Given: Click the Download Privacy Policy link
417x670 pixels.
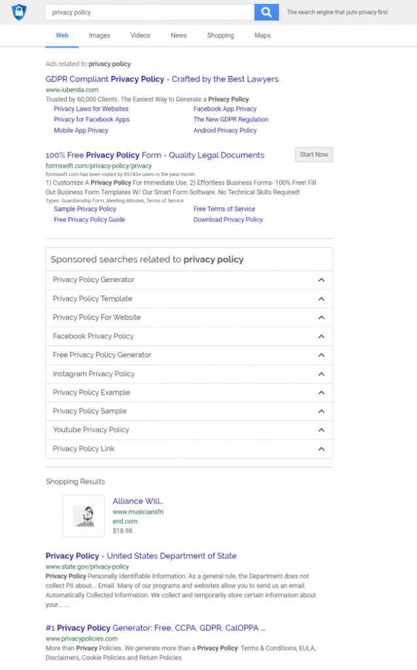Looking at the screenshot, I should (x=228, y=219).
